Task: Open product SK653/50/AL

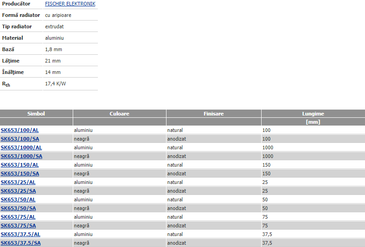Action: click(18, 200)
